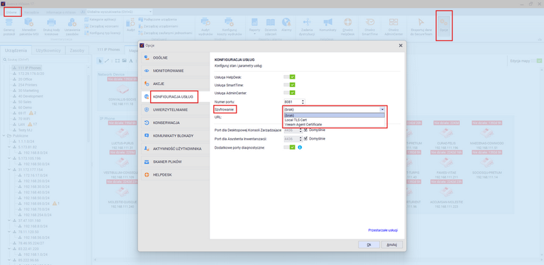Select 254 Printers in device tree
Image resolution: width=544 pixels, height=265 pixels.
28,84
